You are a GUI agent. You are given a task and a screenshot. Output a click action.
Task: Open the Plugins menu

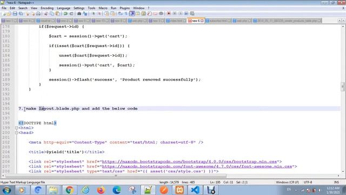[x=125, y=8]
